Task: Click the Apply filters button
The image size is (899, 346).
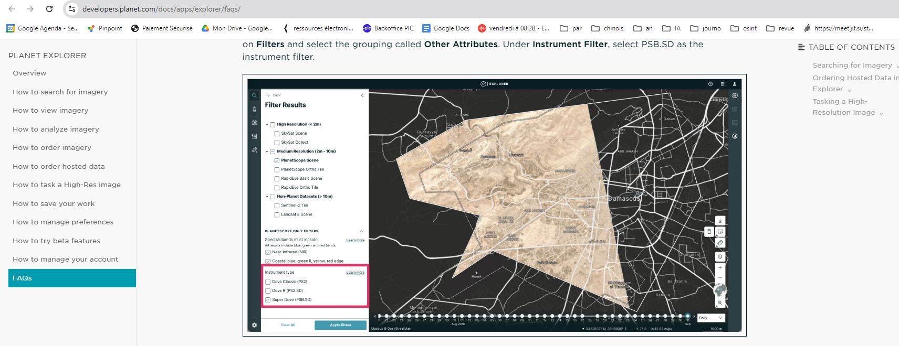Action: click(x=340, y=325)
